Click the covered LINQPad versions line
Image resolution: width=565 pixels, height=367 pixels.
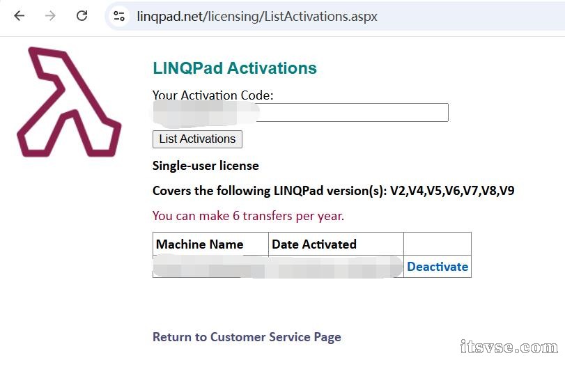pyautogui.click(x=333, y=191)
